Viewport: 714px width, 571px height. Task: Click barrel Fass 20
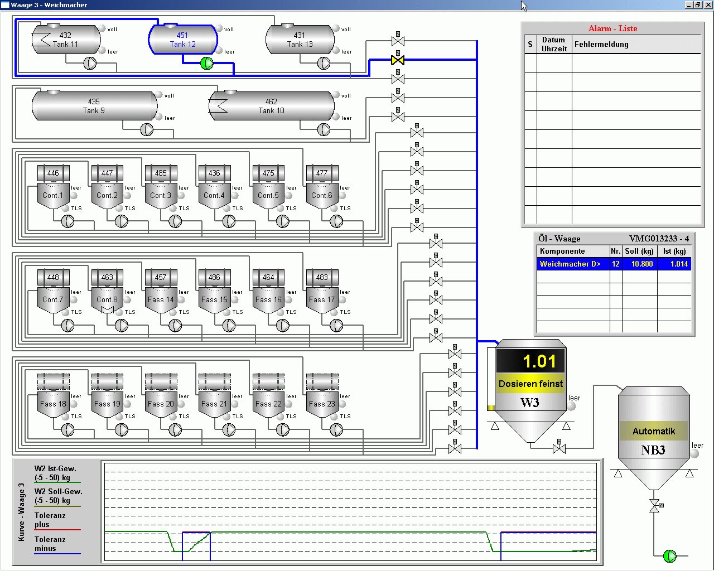(x=161, y=395)
